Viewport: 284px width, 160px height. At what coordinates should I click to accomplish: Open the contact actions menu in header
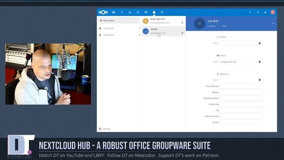click(x=273, y=24)
